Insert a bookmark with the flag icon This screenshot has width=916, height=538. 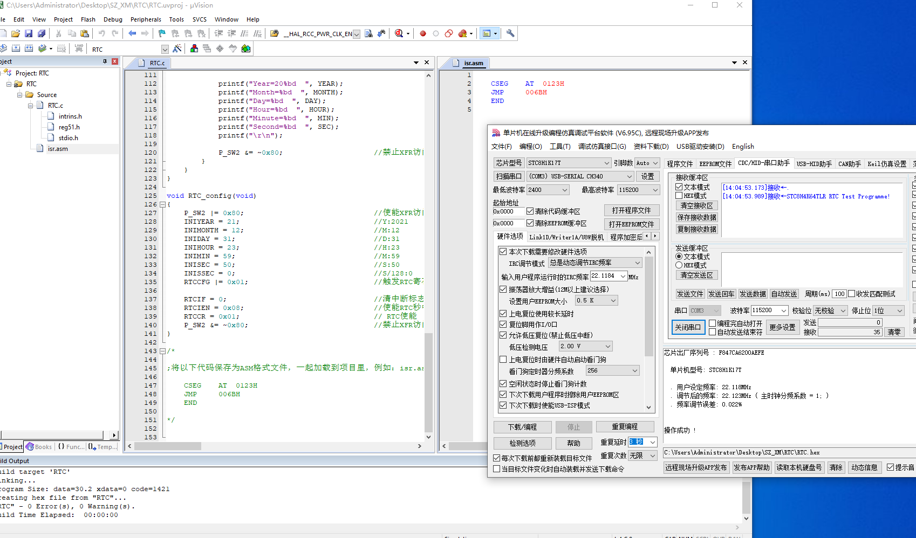pos(162,33)
